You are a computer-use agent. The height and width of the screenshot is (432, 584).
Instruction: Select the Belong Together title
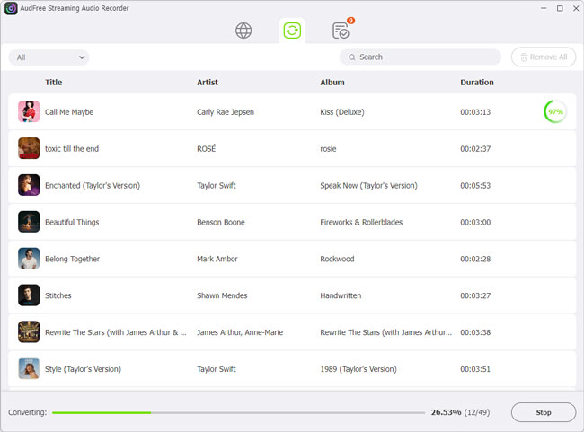[72, 259]
